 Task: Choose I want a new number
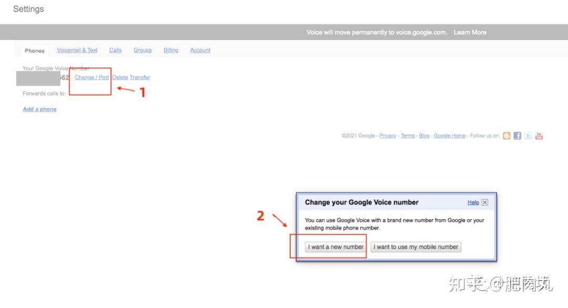click(x=336, y=247)
